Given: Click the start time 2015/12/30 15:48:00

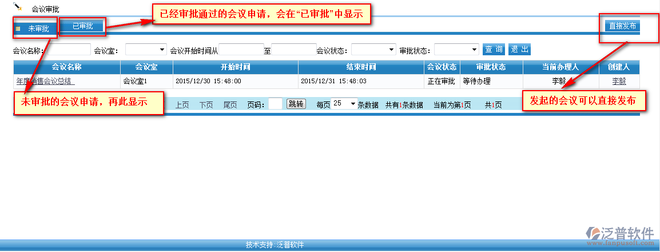Looking at the screenshot, I should [x=208, y=82].
